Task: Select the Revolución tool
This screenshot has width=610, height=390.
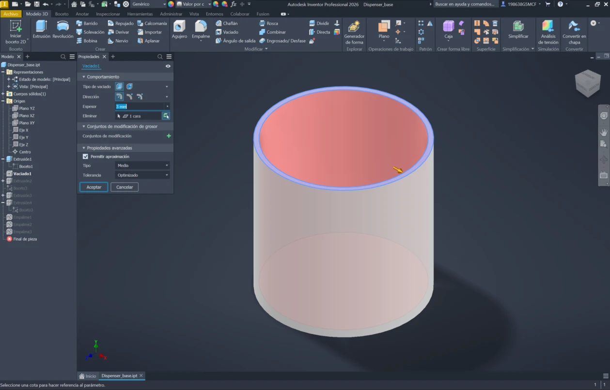Action: [63, 29]
